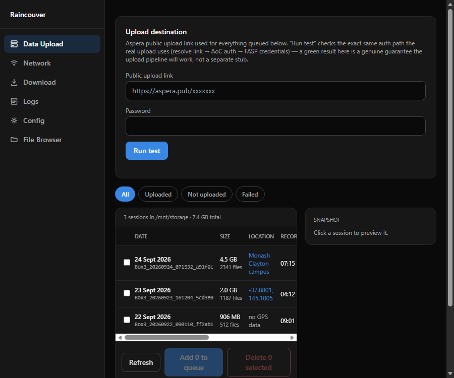Viewport: 454px width, 378px height.
Task: Open the File Browser section
Action: coord(52,140)
